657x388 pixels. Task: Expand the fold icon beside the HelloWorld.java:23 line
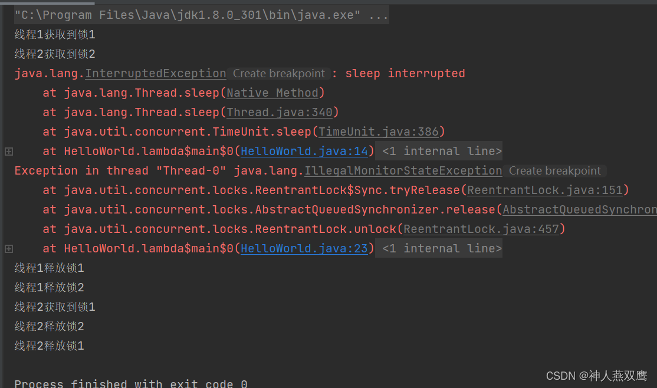pyautogui.click(x=8, y=249)
